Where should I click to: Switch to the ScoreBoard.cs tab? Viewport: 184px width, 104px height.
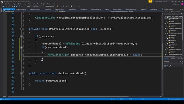[72, 9]
